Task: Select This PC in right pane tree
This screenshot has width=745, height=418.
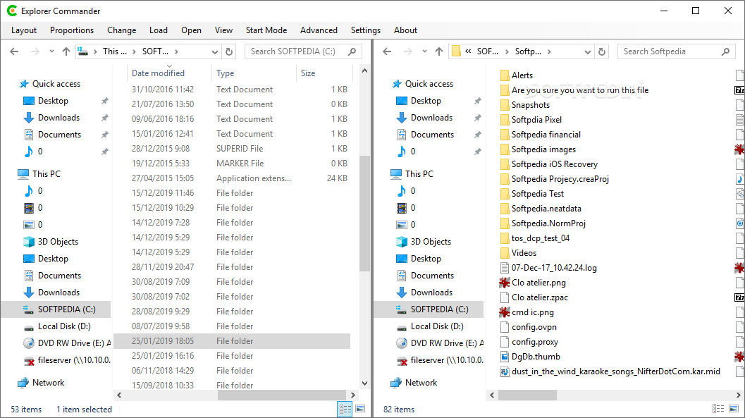Action: pos(412,174)
